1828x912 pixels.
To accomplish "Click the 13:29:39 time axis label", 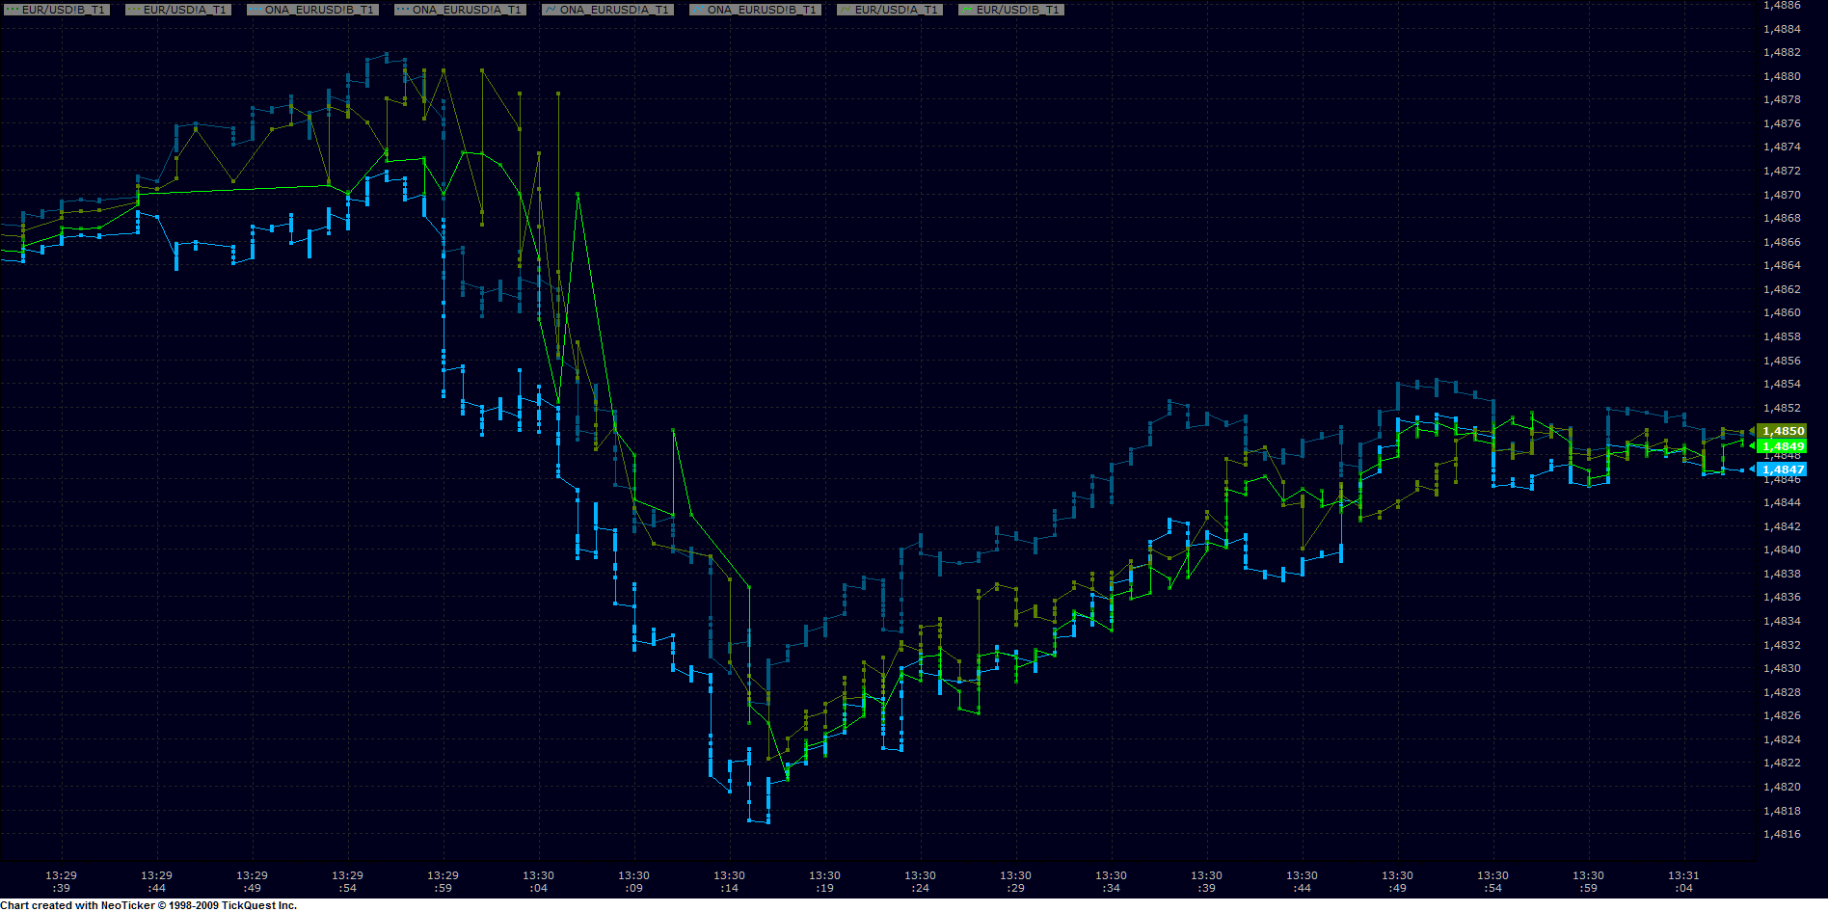I will pyautogui.click(x=61, y=882).
